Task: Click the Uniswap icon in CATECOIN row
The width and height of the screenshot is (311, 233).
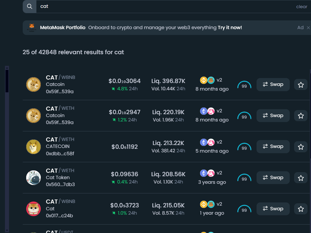Action: coord(211,142)
